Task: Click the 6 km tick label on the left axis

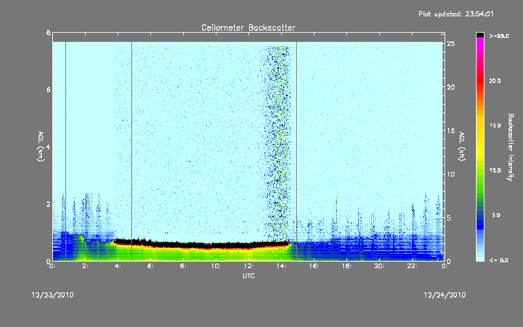Action: tap(48, 90)
